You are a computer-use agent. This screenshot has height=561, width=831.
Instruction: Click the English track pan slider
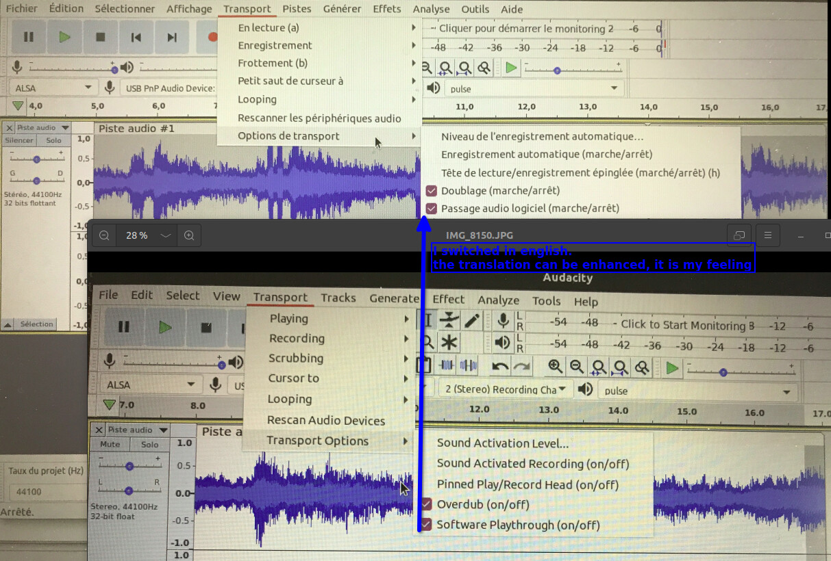[x=129, y=491]
